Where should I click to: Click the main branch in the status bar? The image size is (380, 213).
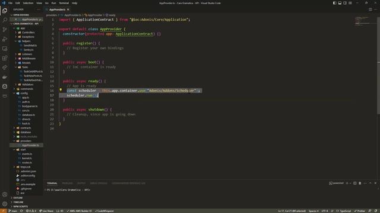coord(13,211)
